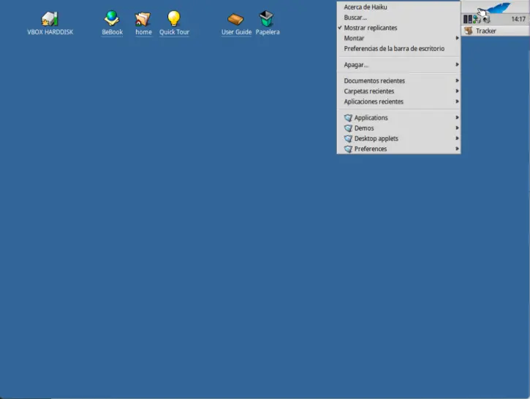The image size is (530, 399).
Task: Expand the Apagar submenu arrow
Action: tap(457, 64)
